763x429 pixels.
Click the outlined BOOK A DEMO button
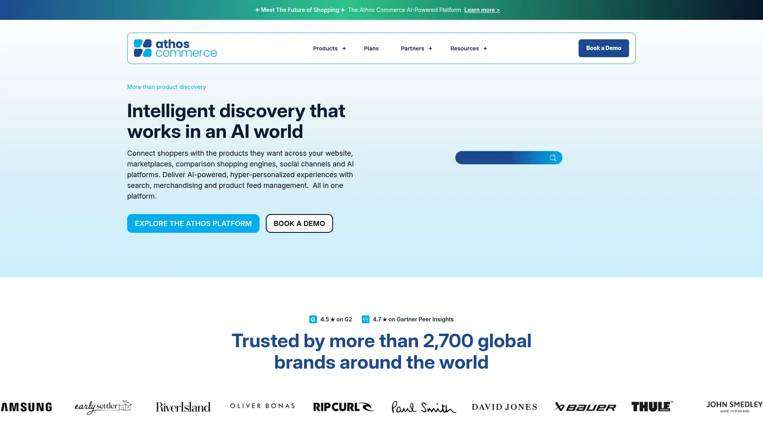click(x=299, y=223)
